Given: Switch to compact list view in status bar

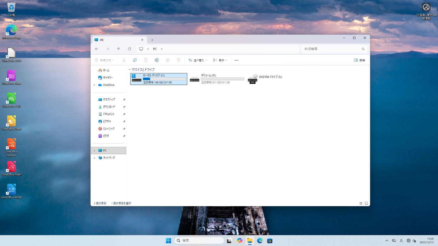Looking at the screenshot, I should pyautogui.click(x=361, y=203).
